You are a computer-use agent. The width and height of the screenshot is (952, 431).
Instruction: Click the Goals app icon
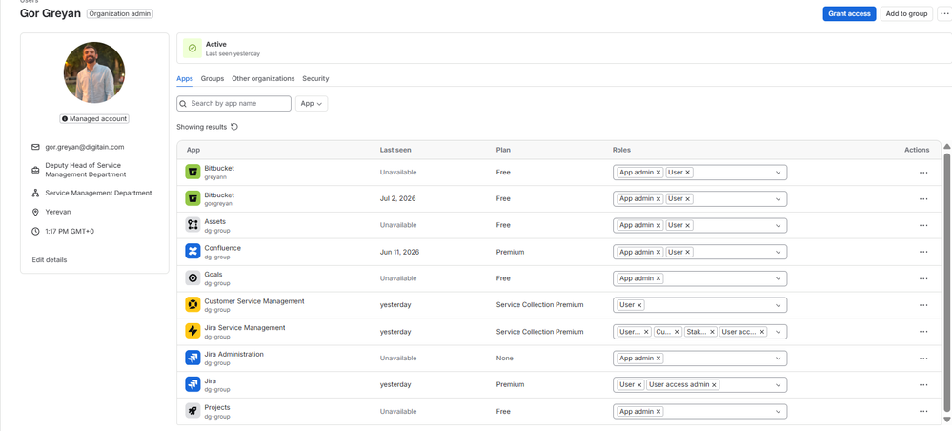click(192, 278)
